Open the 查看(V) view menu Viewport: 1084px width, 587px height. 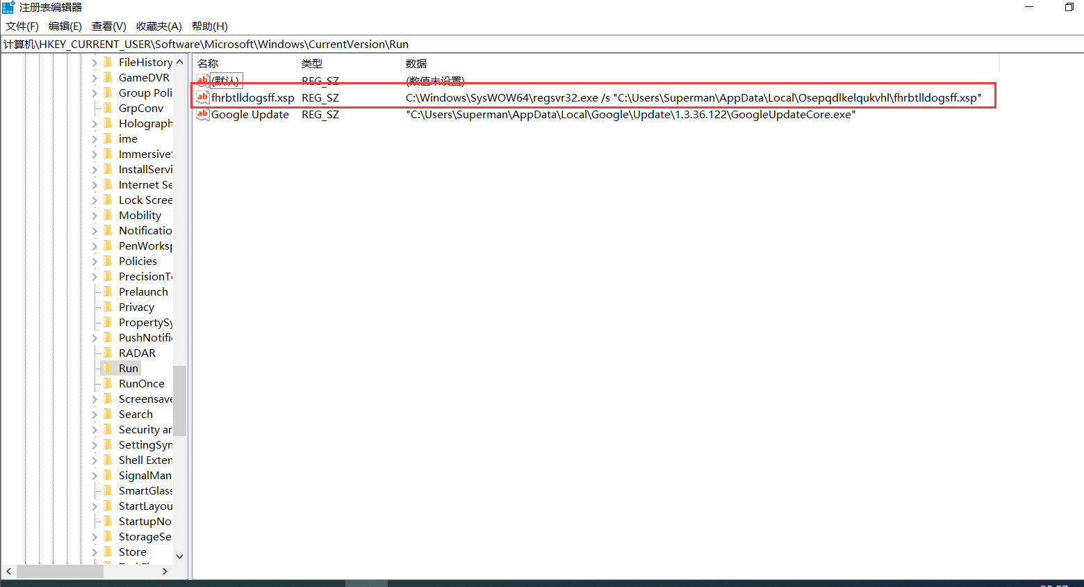(x=108, y=26)
